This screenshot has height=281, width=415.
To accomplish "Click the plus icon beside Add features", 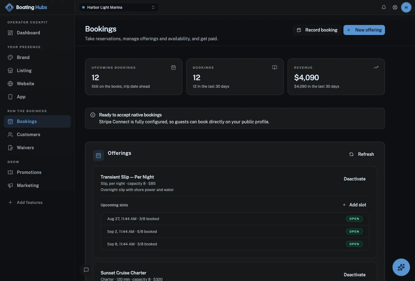I will 10,202.
